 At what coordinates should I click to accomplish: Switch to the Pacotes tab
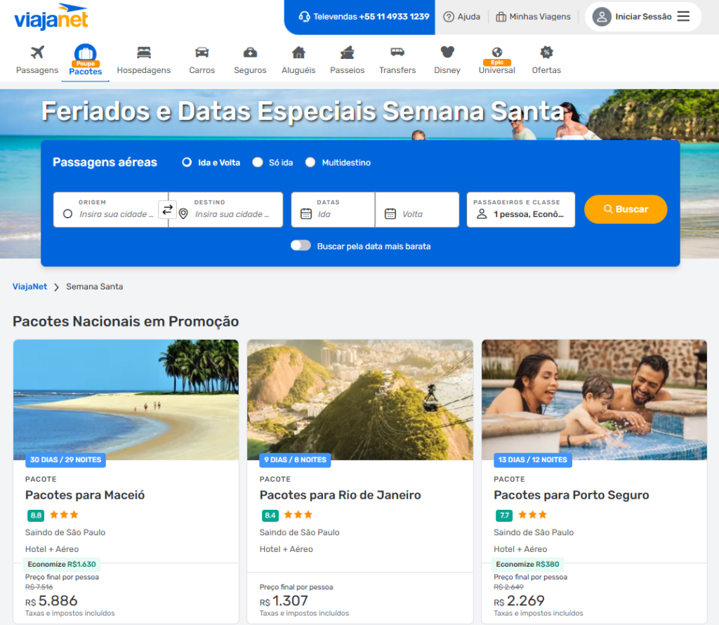[x=85, y=61]
